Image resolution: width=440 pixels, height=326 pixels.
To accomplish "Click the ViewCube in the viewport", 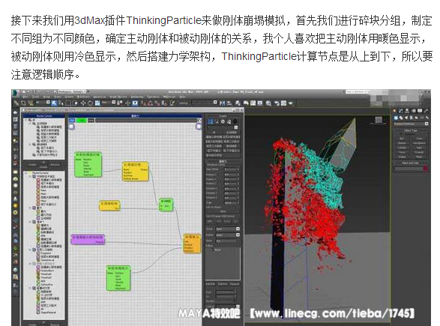I will point(379,120).
